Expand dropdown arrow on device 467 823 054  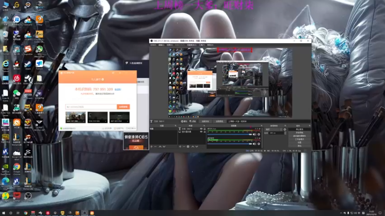point(128,121)
